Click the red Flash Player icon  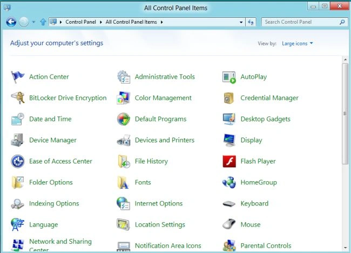coord(229,161)
